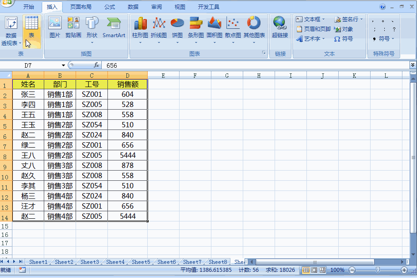Open the Sheet5 worksheet tab
The image size is (417, 278).
point(141,262)
